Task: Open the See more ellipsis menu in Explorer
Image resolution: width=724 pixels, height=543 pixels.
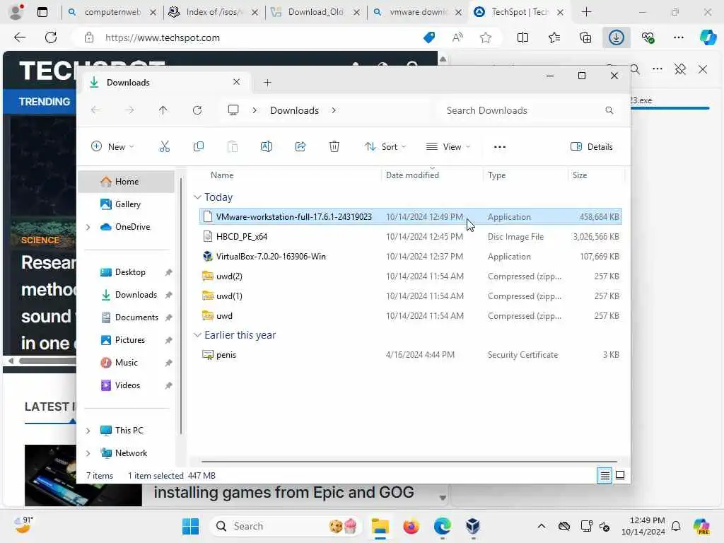Action: 500,147
